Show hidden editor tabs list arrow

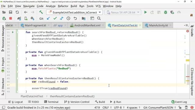[x=186, y=25]
